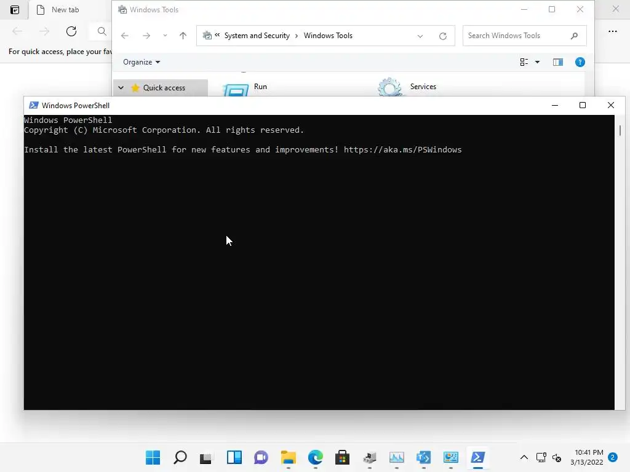Collapse Quick access in navigation pane

121,87
